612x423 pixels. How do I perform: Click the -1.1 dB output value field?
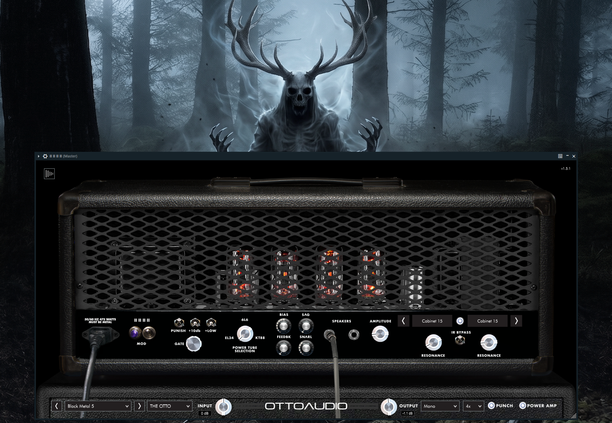click(x=408, y=413)
